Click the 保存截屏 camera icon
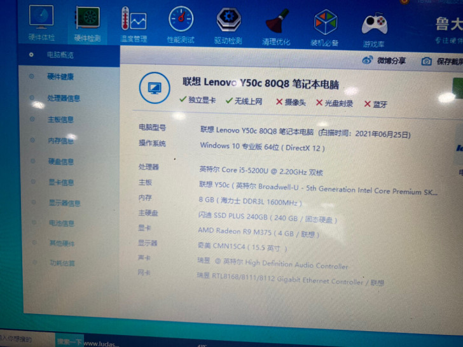Screen dimensions: 463x347 pos(426,62)
